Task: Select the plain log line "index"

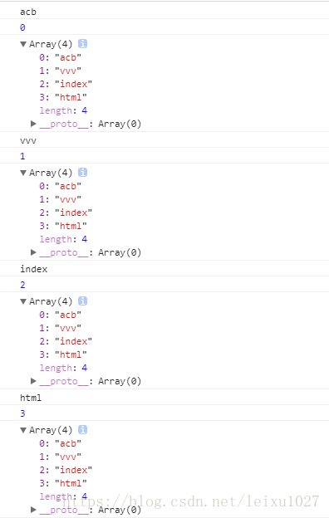Action: [34, 269]
